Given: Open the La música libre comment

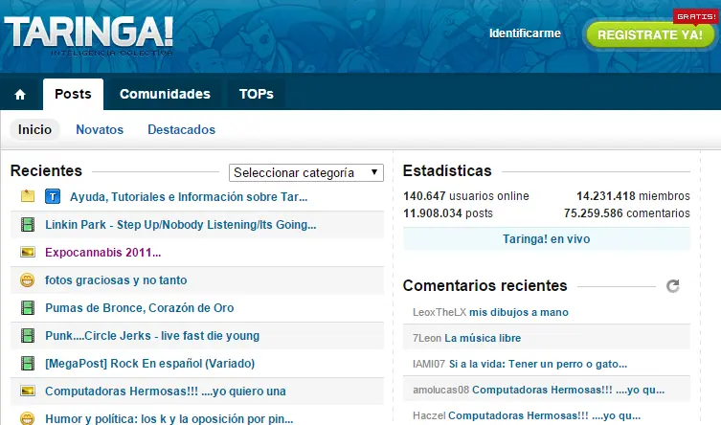Looking at the screenshot, I should click(x=483, y=338).
